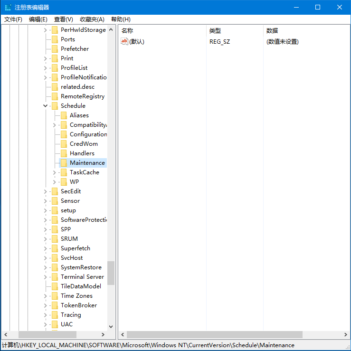Collapse the Schedule key

point(45,105)
